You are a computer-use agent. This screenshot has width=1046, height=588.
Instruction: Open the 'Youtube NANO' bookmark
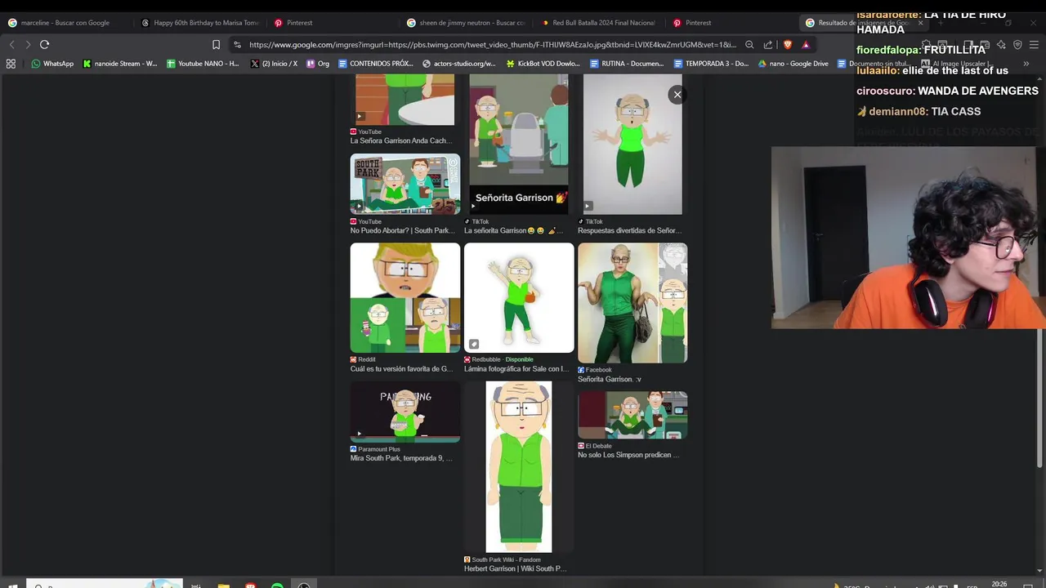203,64
